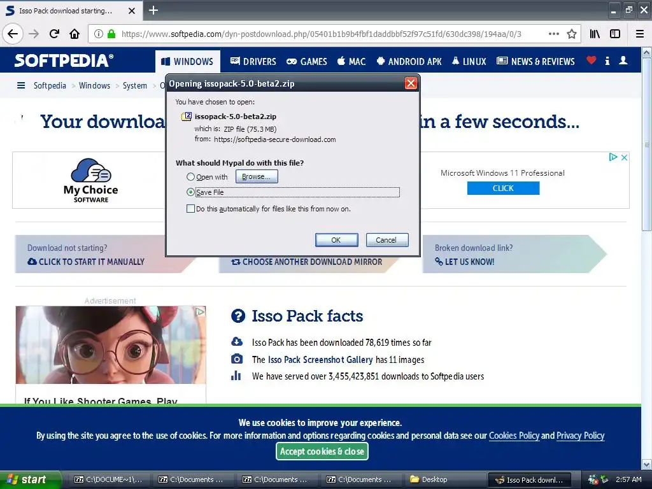Screen dimensions: 652x489
Task: Select the Save File radio button
Action: pyautogui.click(x=190, y=192)
